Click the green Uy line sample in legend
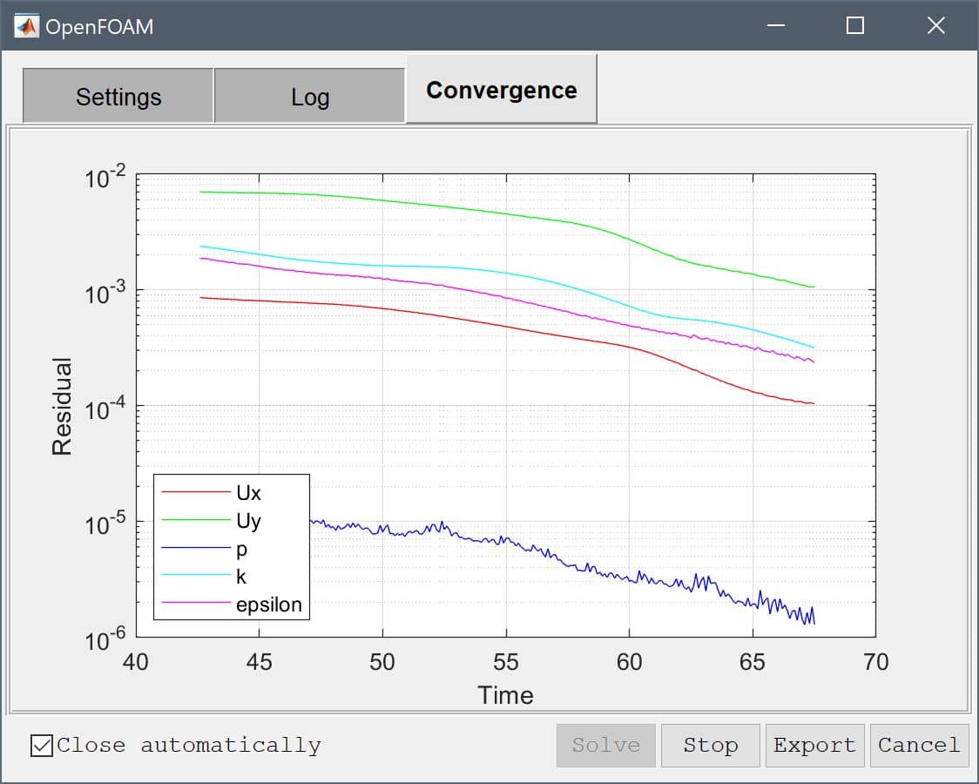Image resolution: width=979 pixels, height=784 pixels. point(196,520)
